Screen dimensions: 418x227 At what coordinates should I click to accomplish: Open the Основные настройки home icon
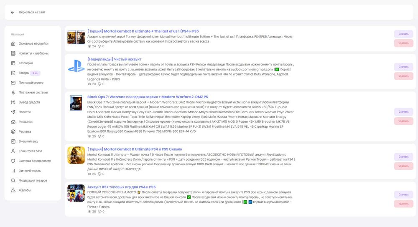point(13,44)
